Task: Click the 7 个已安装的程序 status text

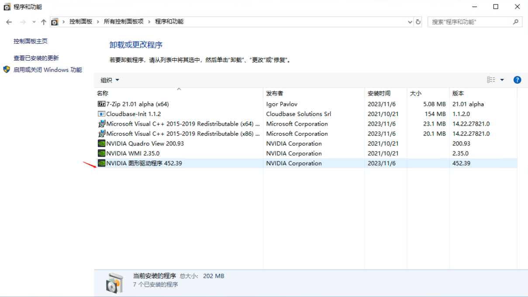Action: point(155,285)
